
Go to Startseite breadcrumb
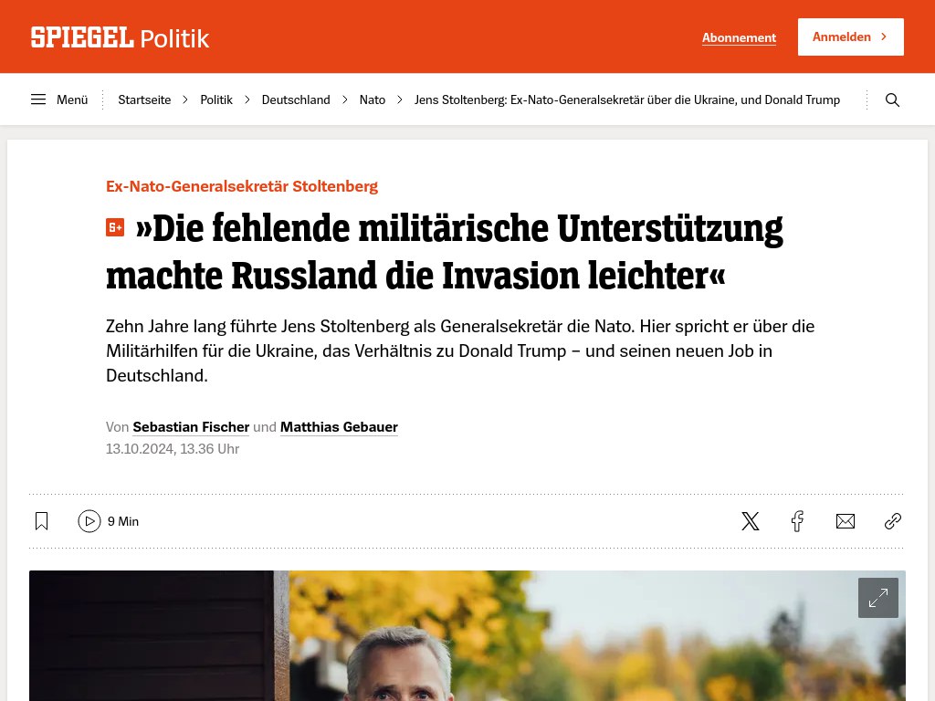pos(144,99)
